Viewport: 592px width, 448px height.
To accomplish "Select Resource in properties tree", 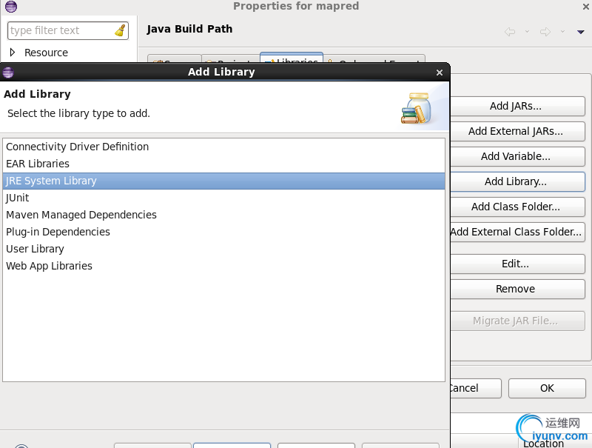I will tap(46, 53).
